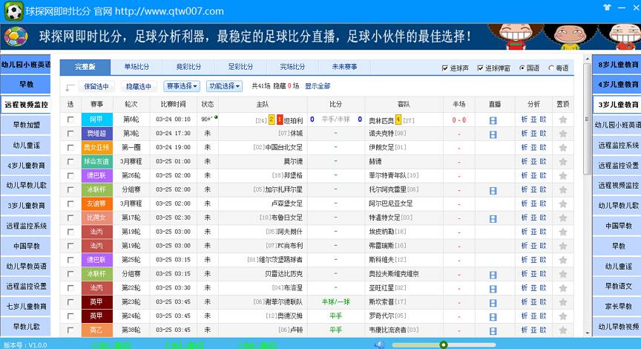The height and width of the screenshot is (349, 641).
Task: Click the star icon in 奥女亚预 row
Action: 562,147
